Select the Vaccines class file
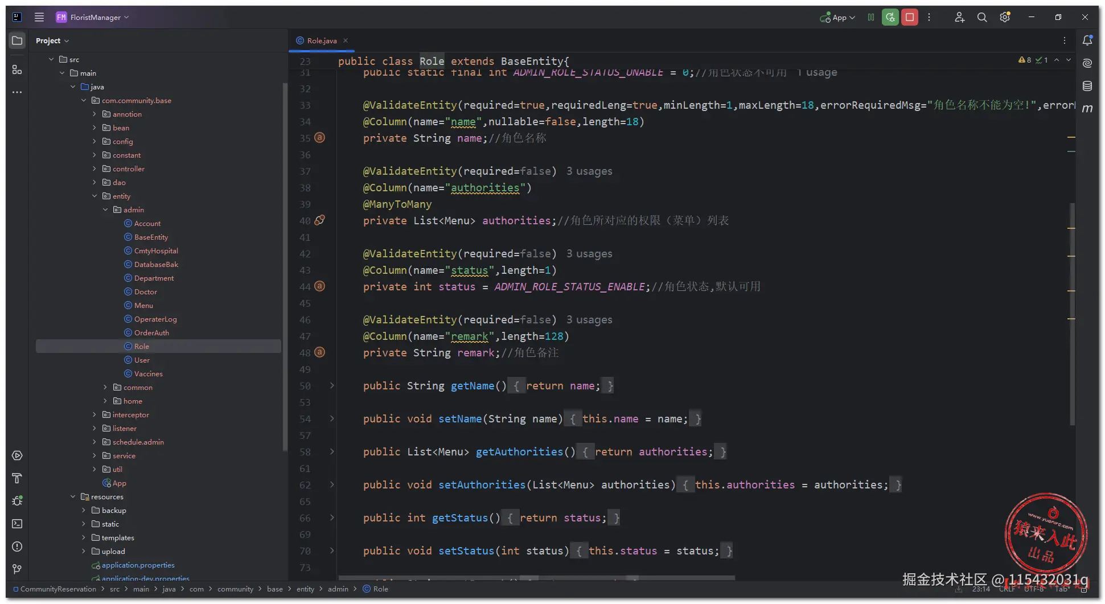Screen dimensions: 1105x604 [x=149, y=373]
